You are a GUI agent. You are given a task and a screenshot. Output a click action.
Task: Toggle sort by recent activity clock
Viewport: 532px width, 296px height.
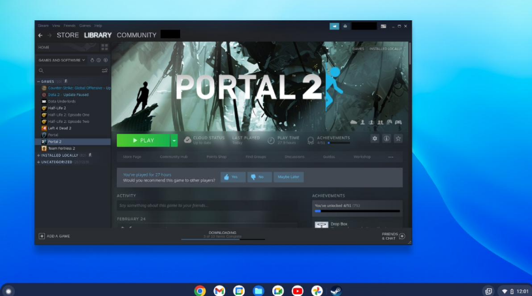click(x=99, y=60)
